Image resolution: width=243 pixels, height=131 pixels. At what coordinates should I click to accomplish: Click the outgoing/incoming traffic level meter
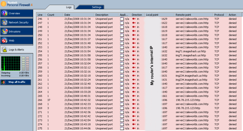(x=26, y=64)
